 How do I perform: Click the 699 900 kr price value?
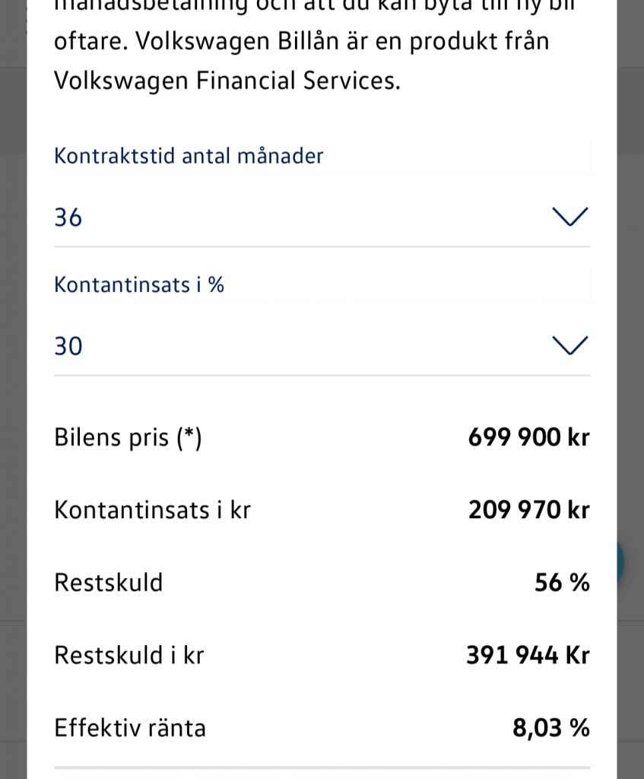tap(528, 437)
